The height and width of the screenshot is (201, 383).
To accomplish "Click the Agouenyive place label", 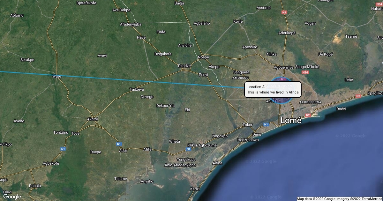I will coord(284,67).
